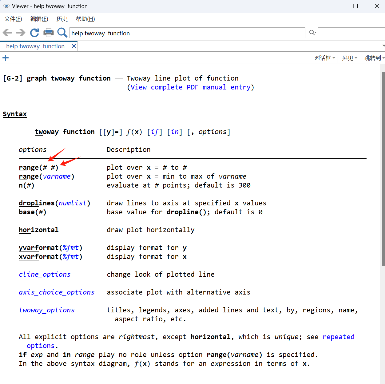This screenshot has width=385, height=384.
Task: Close the help twoway function tab
Action: pos(74,46)
